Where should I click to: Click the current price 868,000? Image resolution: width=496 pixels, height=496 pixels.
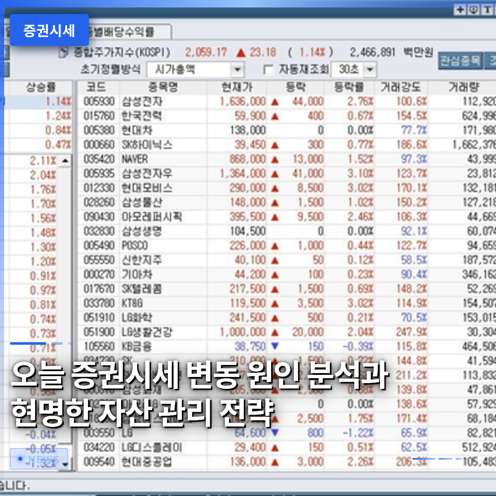[x=247, y=160]
